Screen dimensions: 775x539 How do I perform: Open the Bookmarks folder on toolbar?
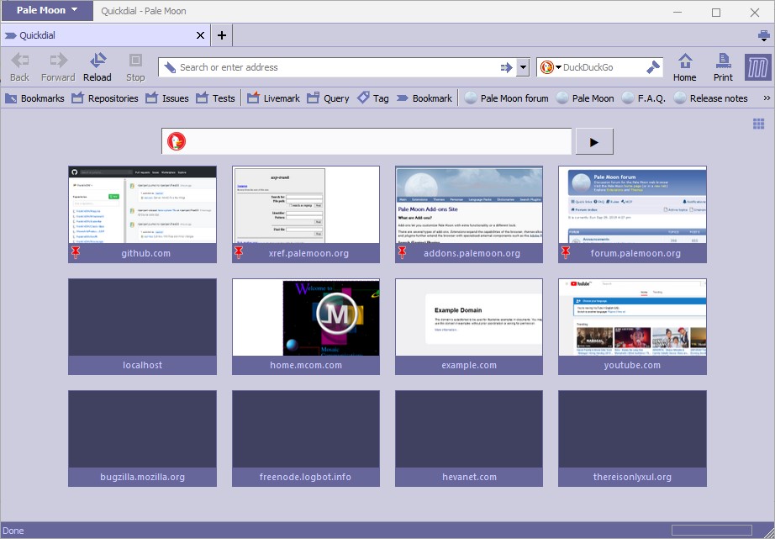pos(34,98)
